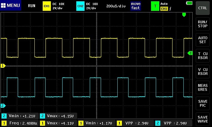Tap the 200uS/div timebase setting
Viewport: 212px width, 127px height.
point(116,6)
